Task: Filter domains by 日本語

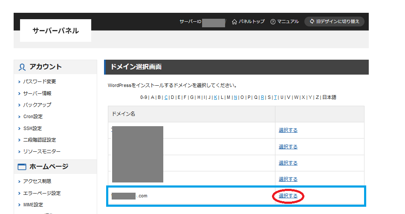Action: (329, 97)
